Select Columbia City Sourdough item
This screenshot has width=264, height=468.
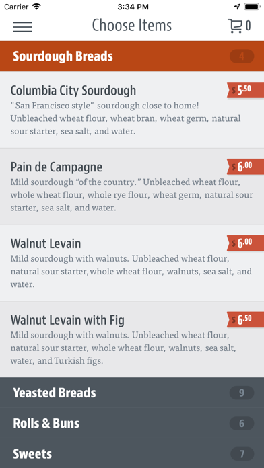(x=132, y=110)
